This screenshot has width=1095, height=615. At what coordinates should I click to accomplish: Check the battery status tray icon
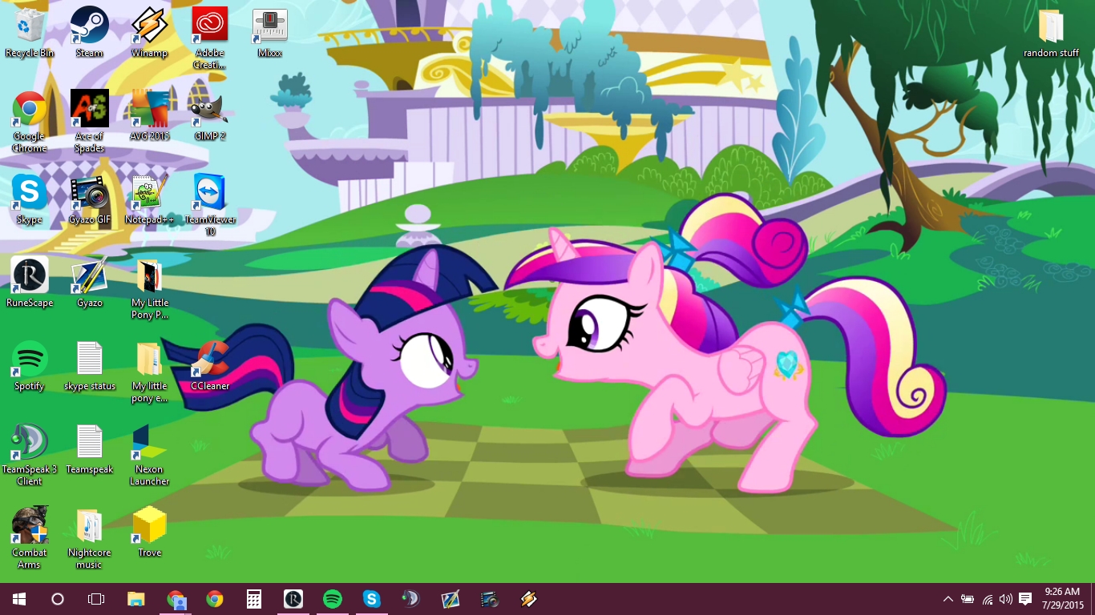(968, 599)
